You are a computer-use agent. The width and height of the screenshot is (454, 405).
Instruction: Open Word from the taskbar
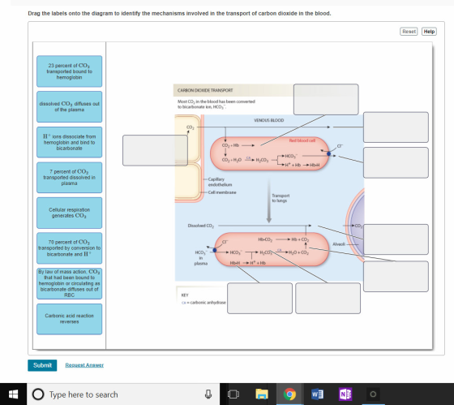(x=317, y=394)
